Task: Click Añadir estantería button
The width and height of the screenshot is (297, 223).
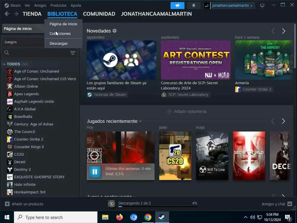Action: coord(187,111)
